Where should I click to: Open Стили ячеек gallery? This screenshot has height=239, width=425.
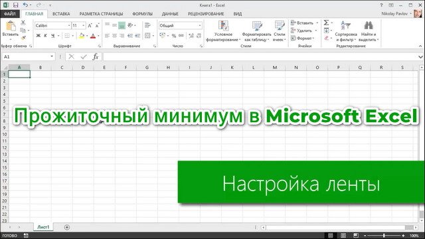coord(280,31)
